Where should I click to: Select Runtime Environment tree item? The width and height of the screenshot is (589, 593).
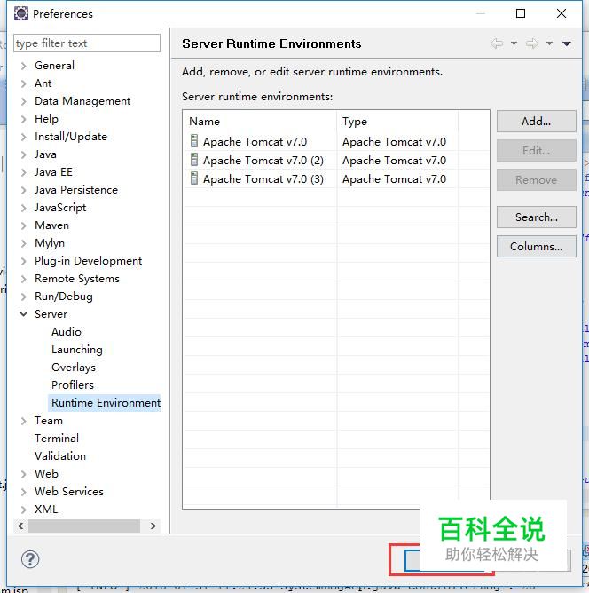pyautogui.click(x=105, y=403)
